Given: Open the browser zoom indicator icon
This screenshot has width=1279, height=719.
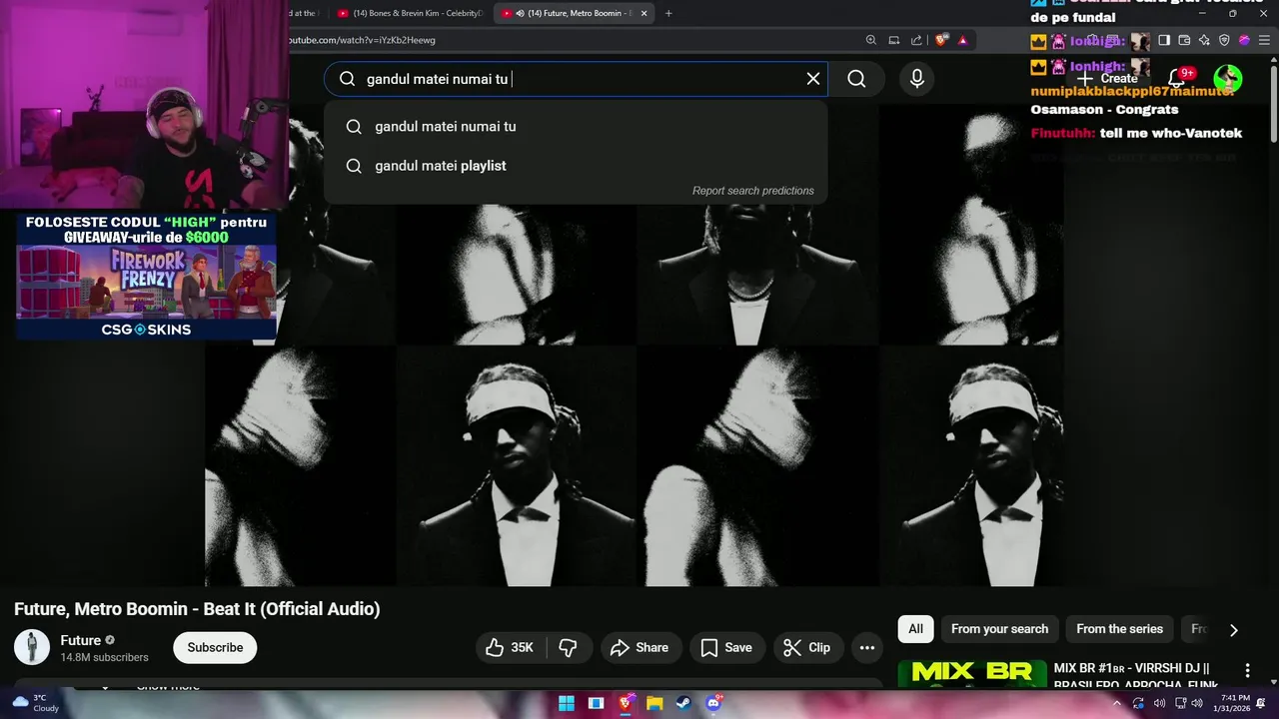Looking at the screenshot, I should pyautogui.click(x=871, y=40).
